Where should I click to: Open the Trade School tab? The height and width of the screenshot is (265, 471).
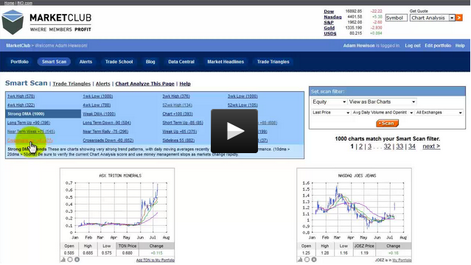coord(119,62)
